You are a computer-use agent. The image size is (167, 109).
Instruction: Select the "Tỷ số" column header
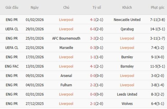(97, 7)
